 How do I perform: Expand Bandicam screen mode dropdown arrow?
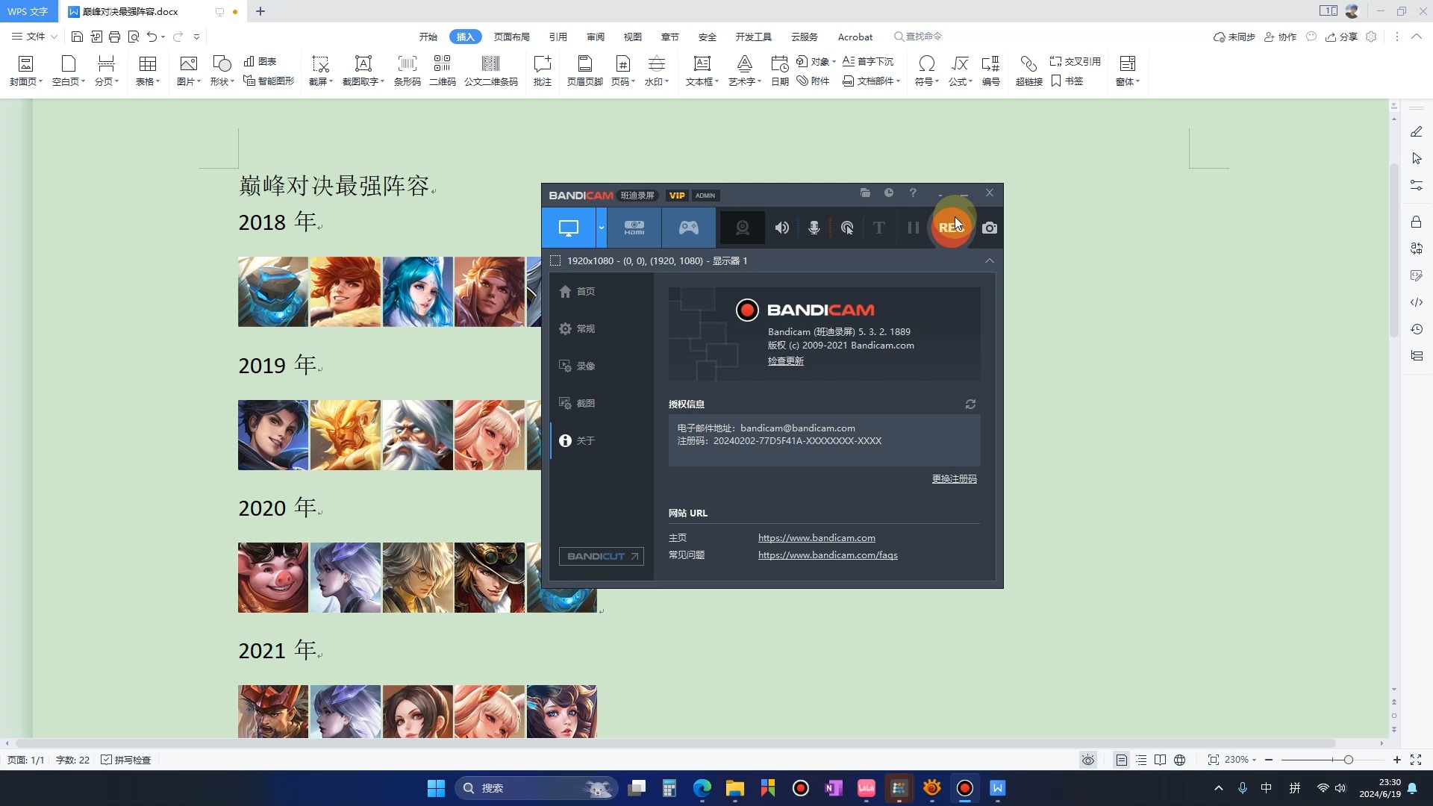click(602, 228)
